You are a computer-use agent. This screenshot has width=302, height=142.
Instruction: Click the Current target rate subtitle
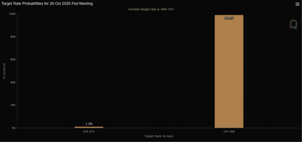coord(151,9)
